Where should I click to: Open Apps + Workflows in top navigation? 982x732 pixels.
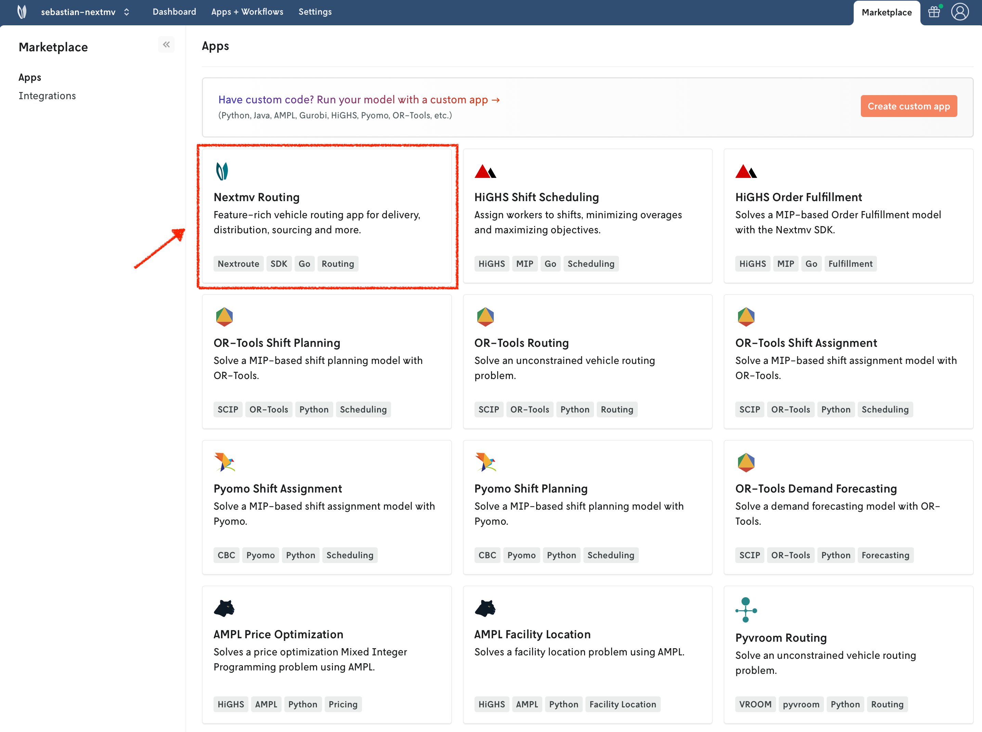tap(247, 12)
